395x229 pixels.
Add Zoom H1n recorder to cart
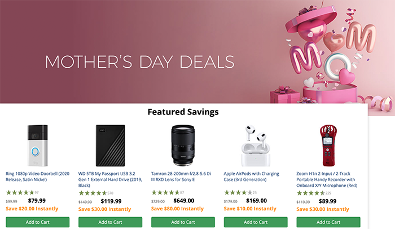click(328, 222)
